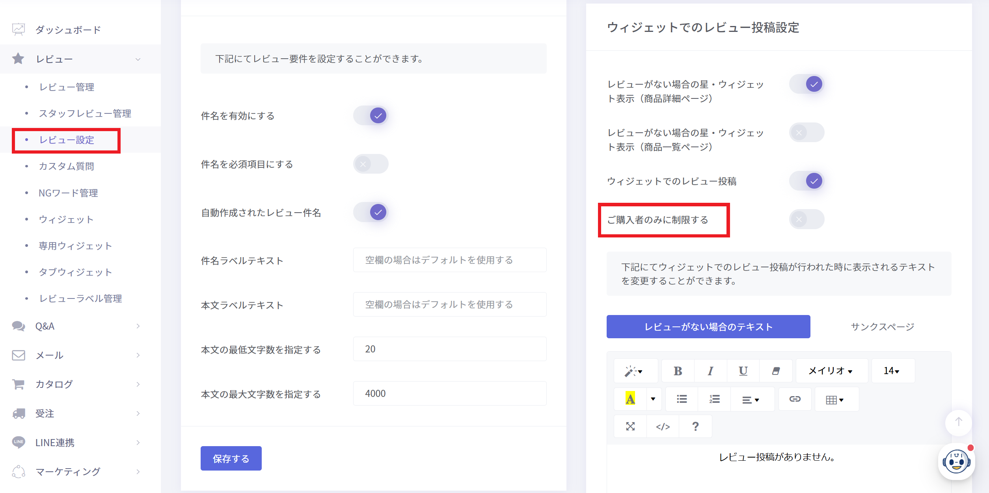This screenshot has height=493, width=989.
Task: Enable the 件名を必須項目にする toggle
Action: (371, 164)
